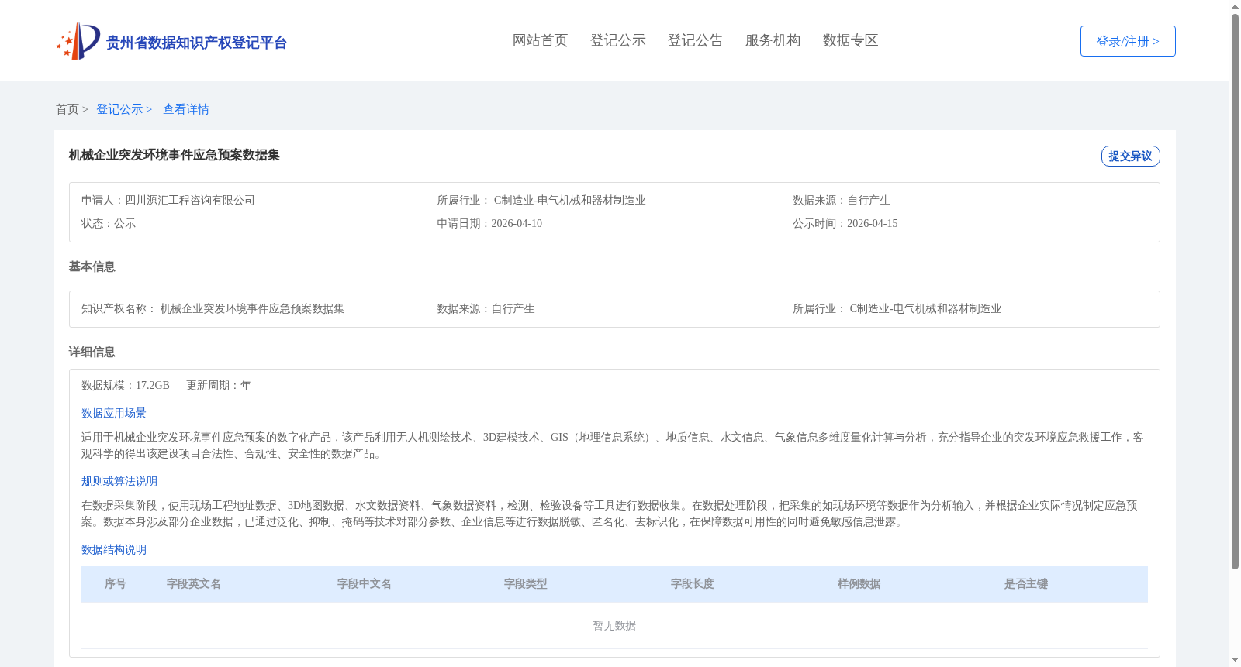The width and height of the screenshot is (1241, 667).
Task: Click the 基本信息 section heading
Action: (92, 266)
